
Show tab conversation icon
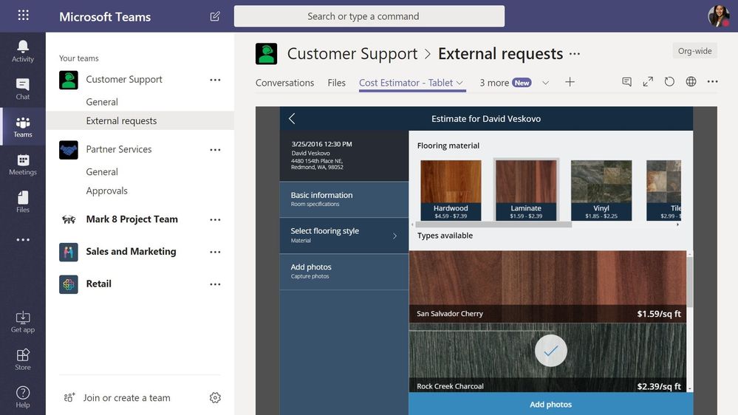click(x=626, y=82)
